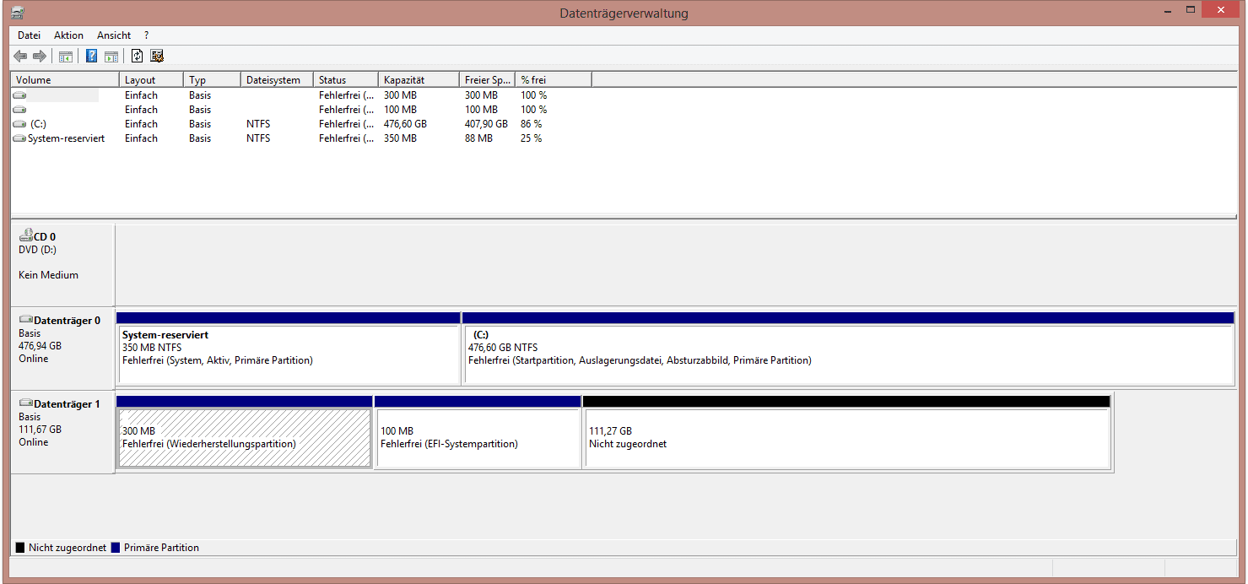Open the Aktion menu
1248x584 pixels.
tap(68, 35)
